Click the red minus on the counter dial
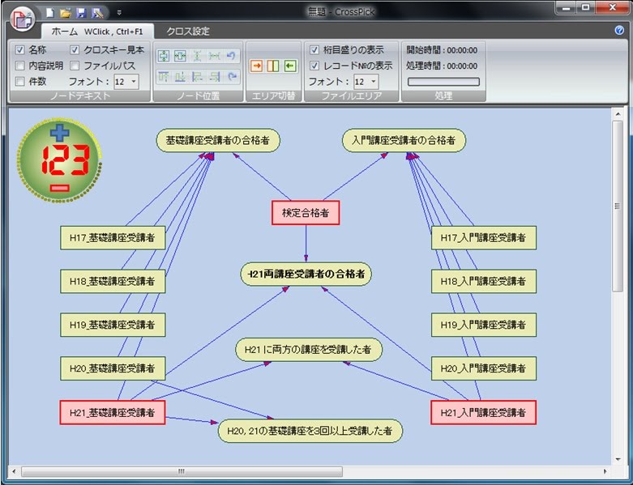The width and height of the screenshot is (633, 485). click(x=59, y=189)
